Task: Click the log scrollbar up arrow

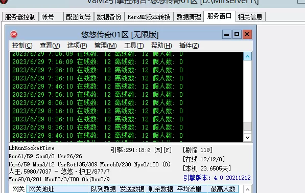Action: tap(247, 56)
